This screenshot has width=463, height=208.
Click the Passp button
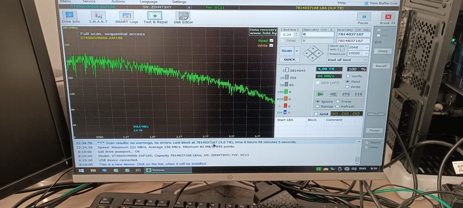tap(374, 130)
